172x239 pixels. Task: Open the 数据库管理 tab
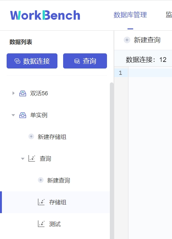tap(130, 15)
